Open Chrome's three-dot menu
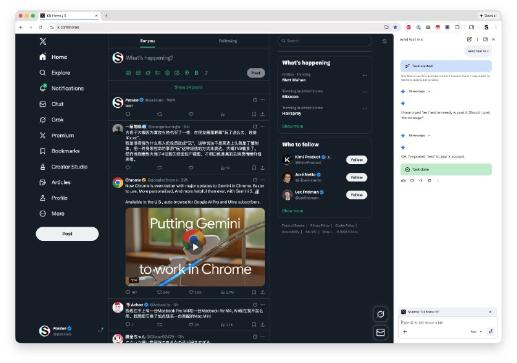517x363 pixels. [496, 27]
